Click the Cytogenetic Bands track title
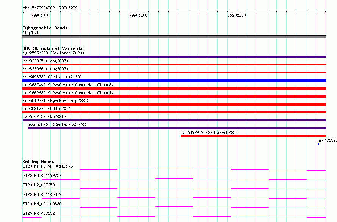Screen dimensions: 337x222 click(x=45, y=28)
